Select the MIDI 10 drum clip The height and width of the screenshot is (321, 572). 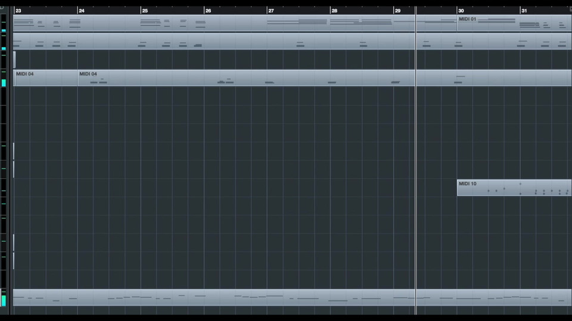coord(514,188)
